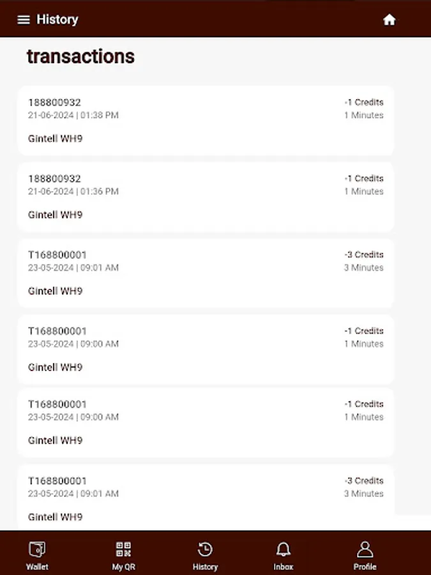Open the T168800001 transaction at 09:00 AM
The image size is (431, 575).
tap(206, 348)
